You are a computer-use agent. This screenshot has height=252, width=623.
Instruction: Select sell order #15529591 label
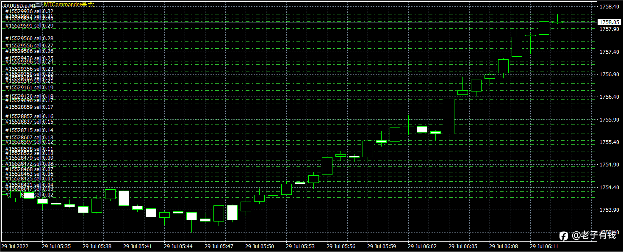pos(29,26)
